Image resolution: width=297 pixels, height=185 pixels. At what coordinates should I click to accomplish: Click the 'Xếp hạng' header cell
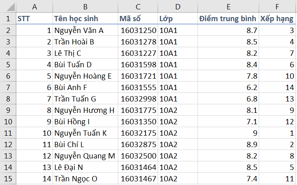coord(277,19)
